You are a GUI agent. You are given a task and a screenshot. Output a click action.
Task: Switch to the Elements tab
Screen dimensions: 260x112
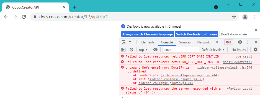[x=148, y=42]
